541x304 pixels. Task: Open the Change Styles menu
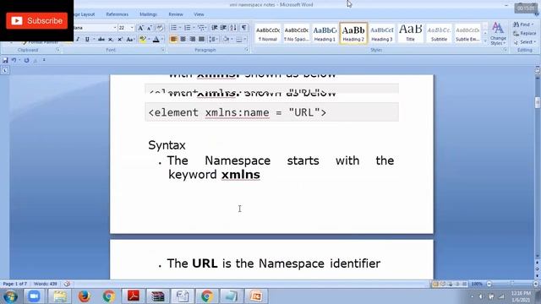pyautogui.click(x=498, y=34)
